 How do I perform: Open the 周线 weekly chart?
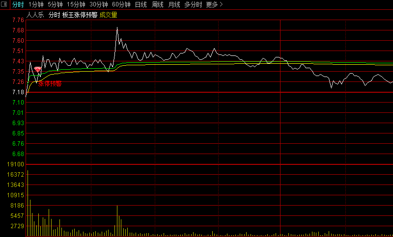[157, 4]
